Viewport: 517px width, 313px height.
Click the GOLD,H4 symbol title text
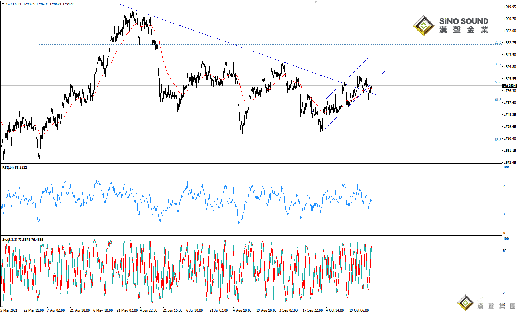pos(13,4)
